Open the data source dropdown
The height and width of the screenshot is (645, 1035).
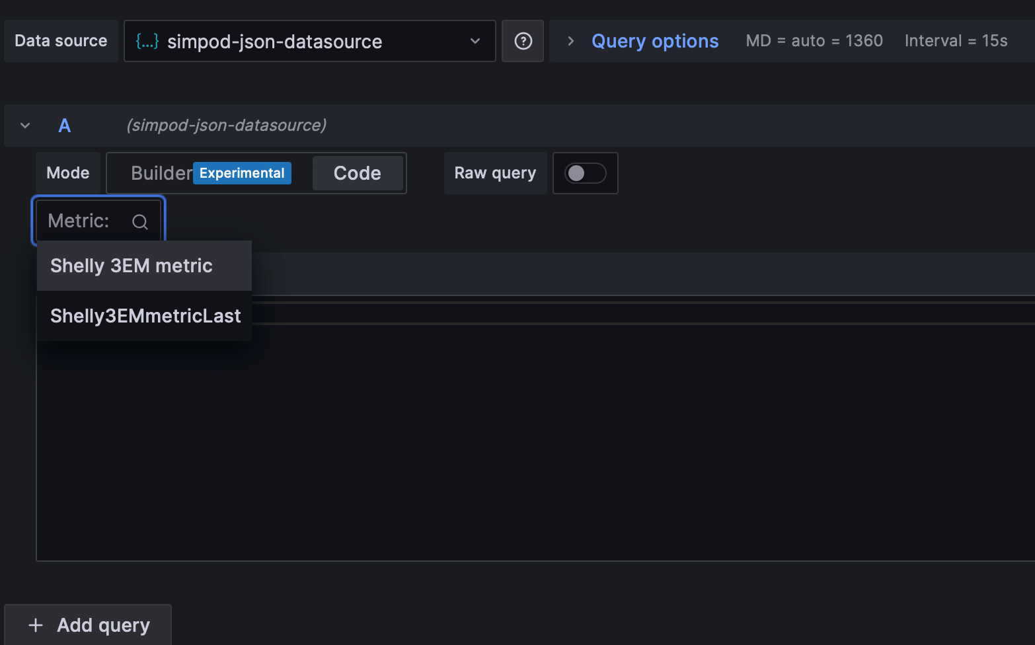[x=310, y=41]
